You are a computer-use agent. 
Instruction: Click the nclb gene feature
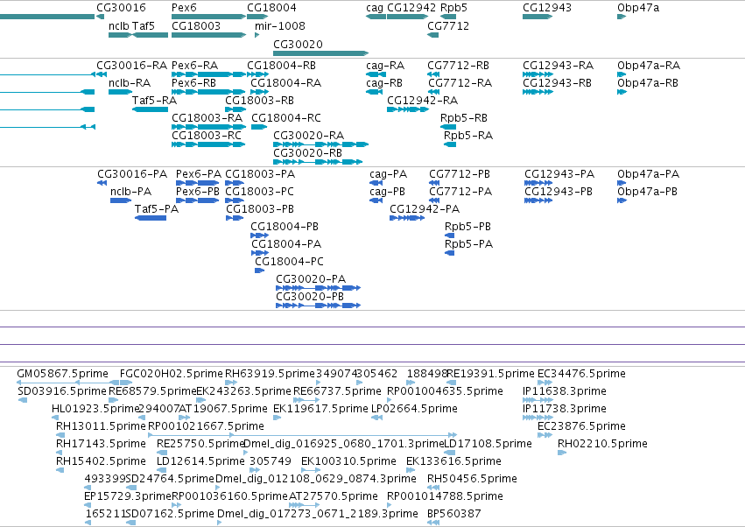[x=120, y=35]
